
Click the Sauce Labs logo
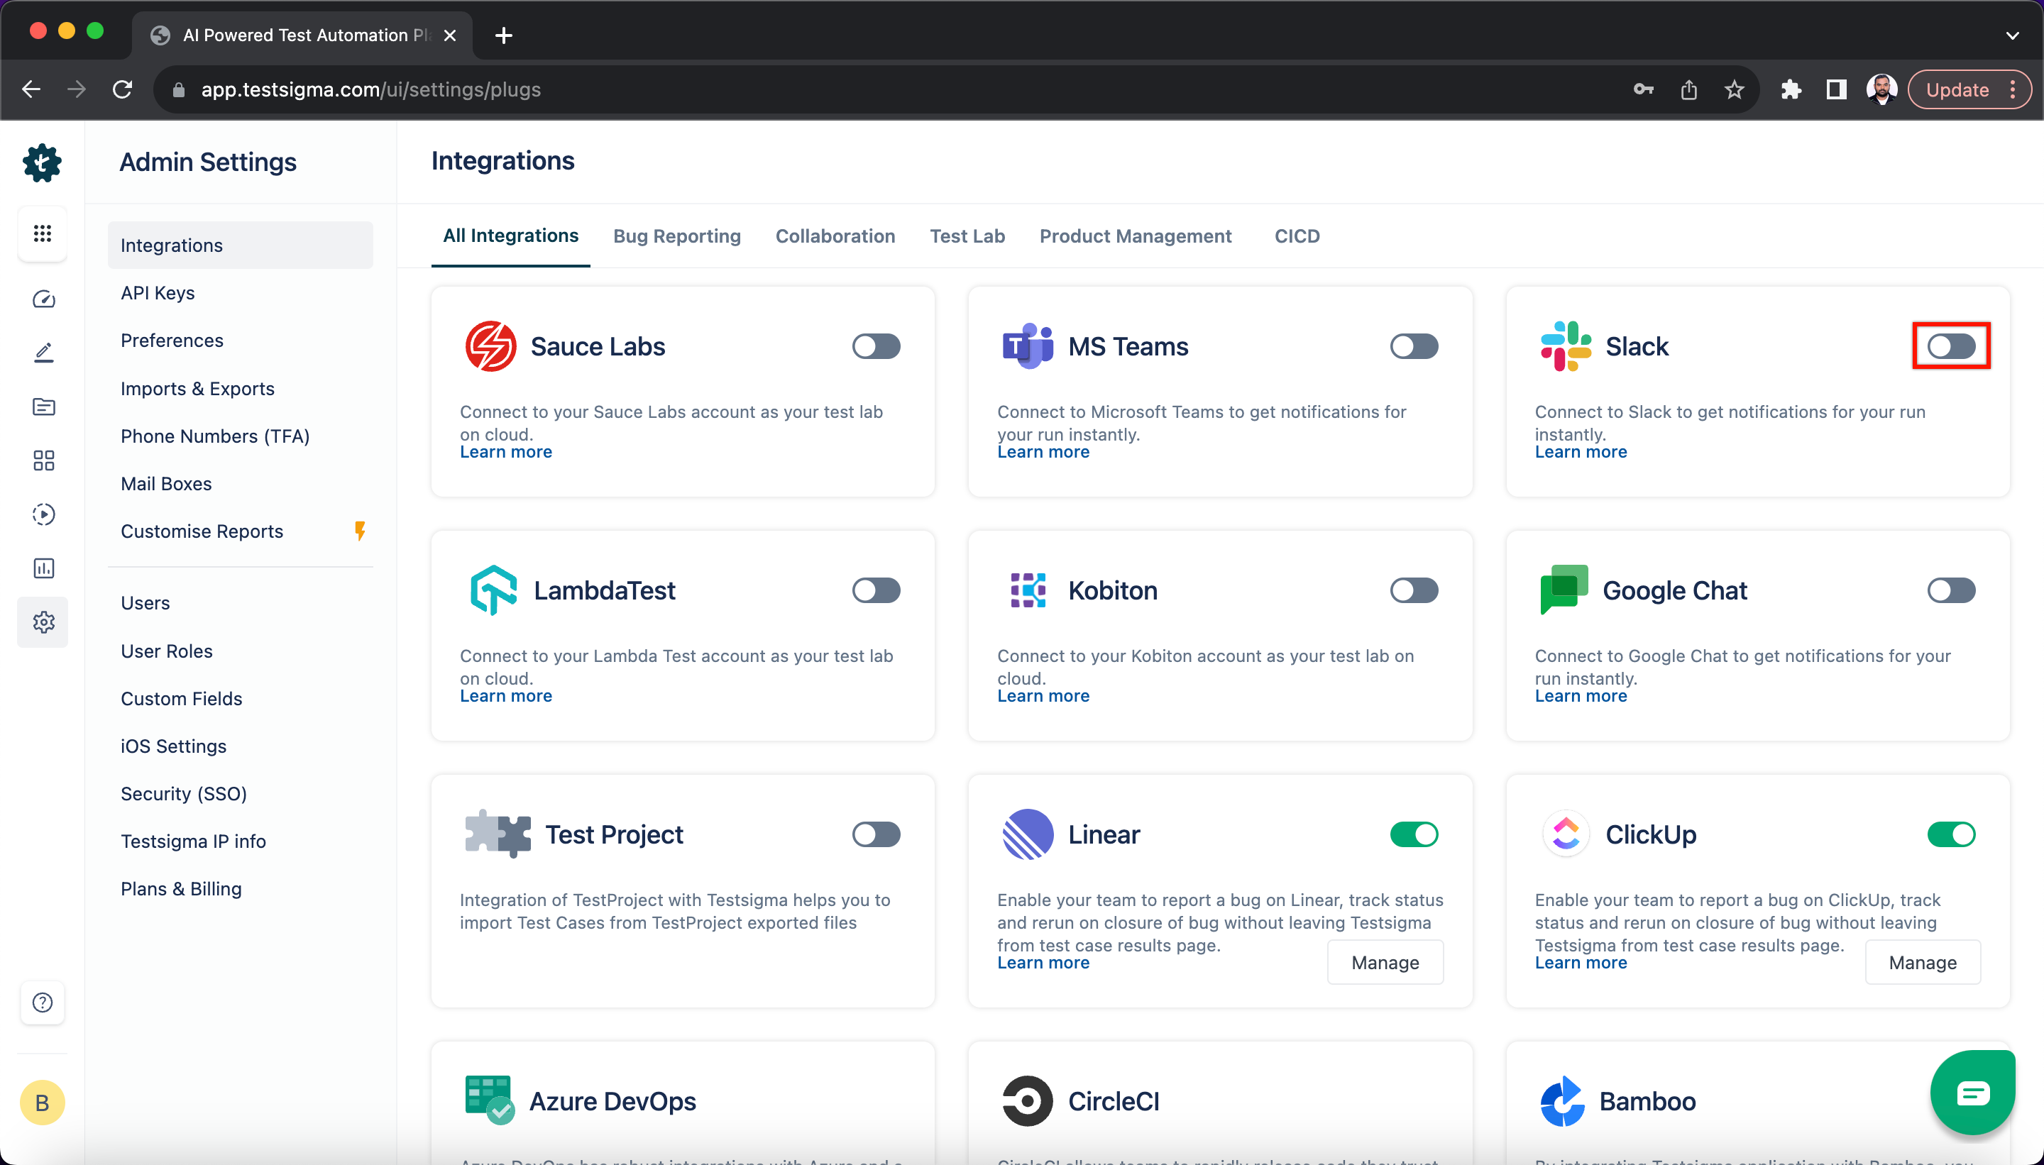pyautogui.click(x=490, y=346)
